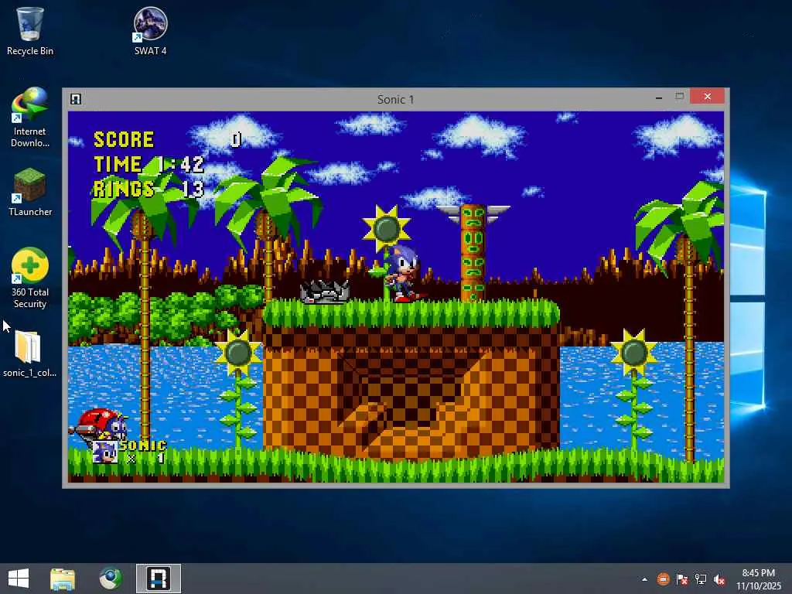The image size is (792, 594).
Task: Click the Sonic lives icon in HUD
Action: 105,452
